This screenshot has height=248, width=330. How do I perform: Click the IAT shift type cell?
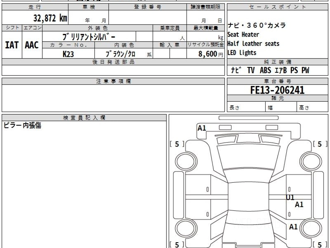click(x=12, y=45)
